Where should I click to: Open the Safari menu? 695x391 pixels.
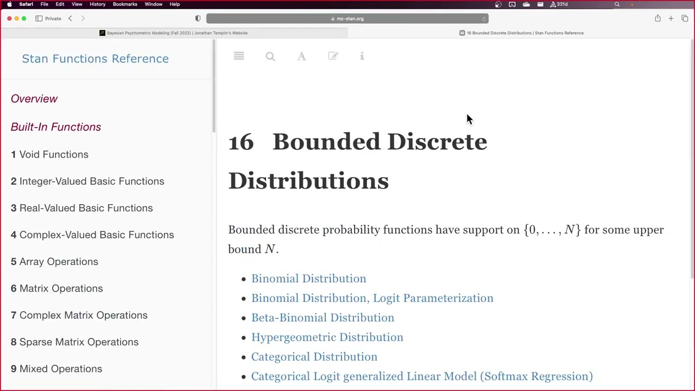(x=26, y=4)
